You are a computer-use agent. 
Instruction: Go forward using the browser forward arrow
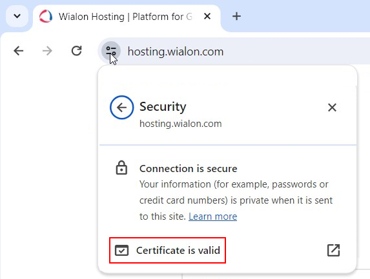tap(47, 51)
